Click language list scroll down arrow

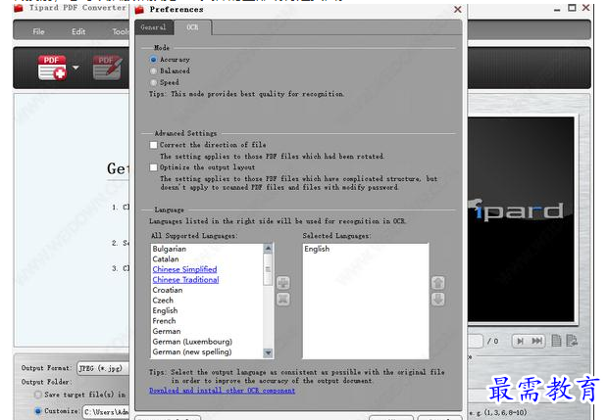point(268,352)
